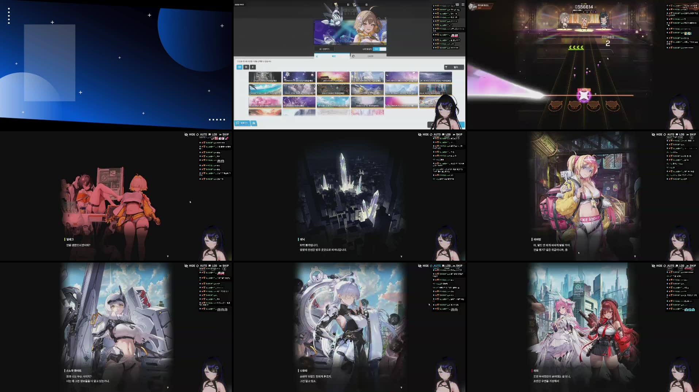Click SKIP in the pink and red-haired girls scene
This screenshot has width=699, height=392.
(x=691, y=266)
